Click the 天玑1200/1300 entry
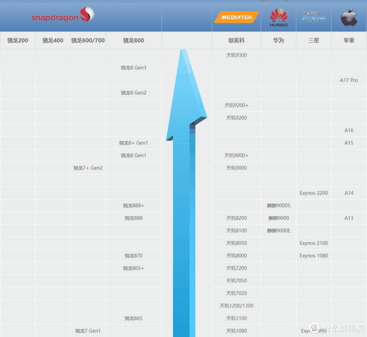 pyautogui.click(x=236, y=306)
